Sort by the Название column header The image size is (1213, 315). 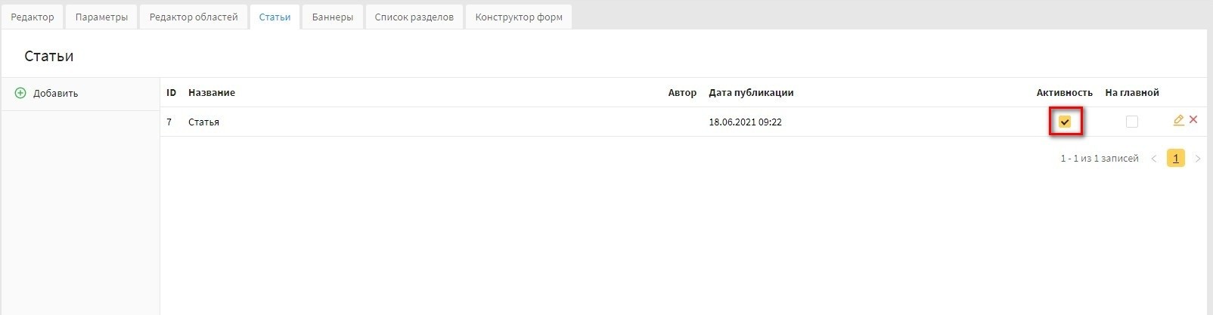pos(212,93)
